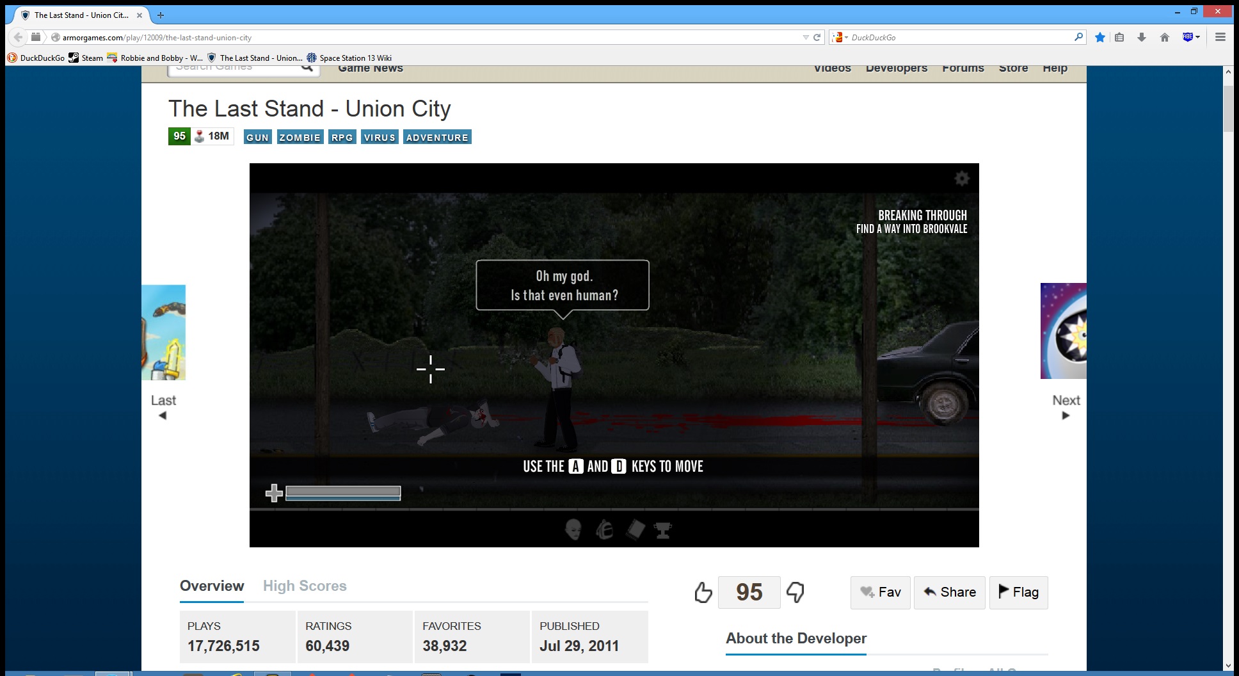Click the thumbs up rating icon

pyautogui.click(x=703, y=592)
